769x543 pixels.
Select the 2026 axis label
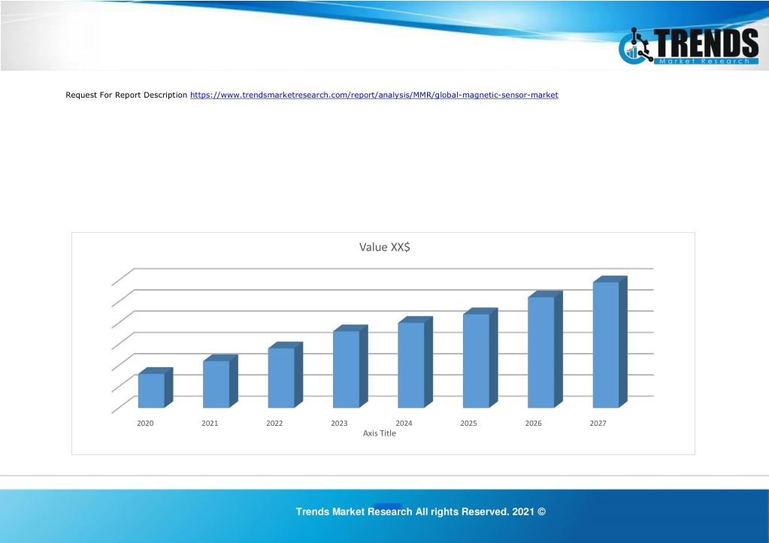[534, 424]
